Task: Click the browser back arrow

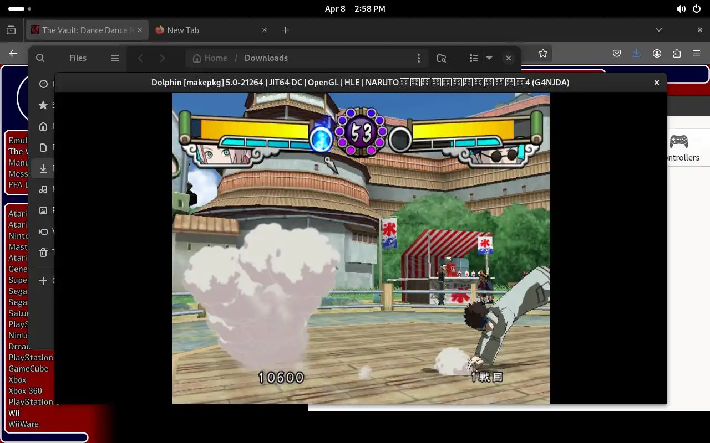Action: click(x=13, y=54)
